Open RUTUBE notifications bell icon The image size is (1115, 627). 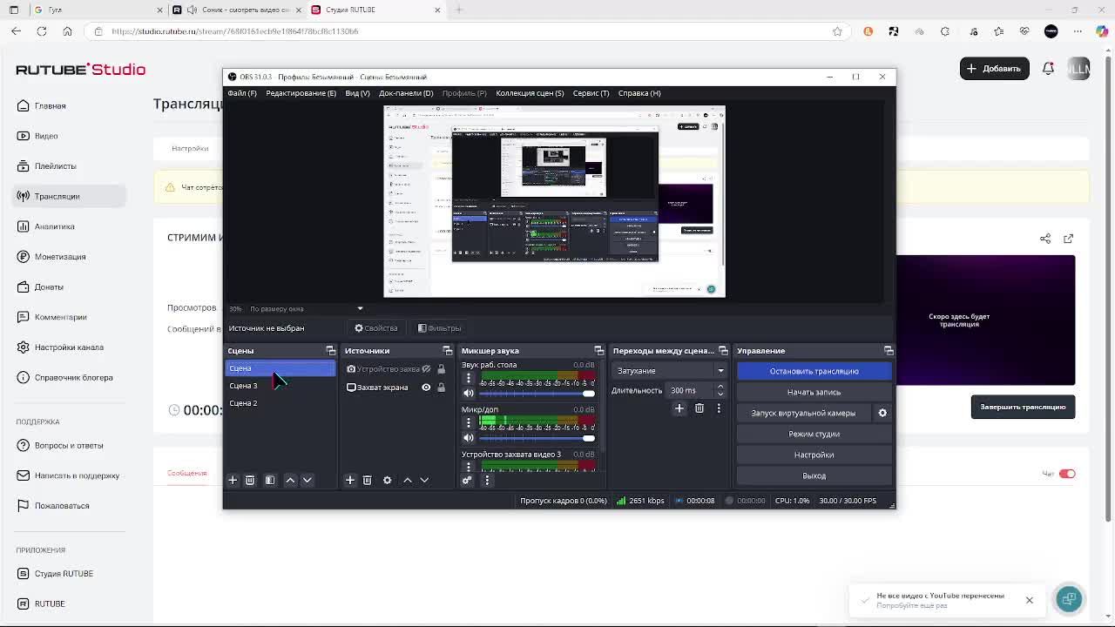(1049, 68)
